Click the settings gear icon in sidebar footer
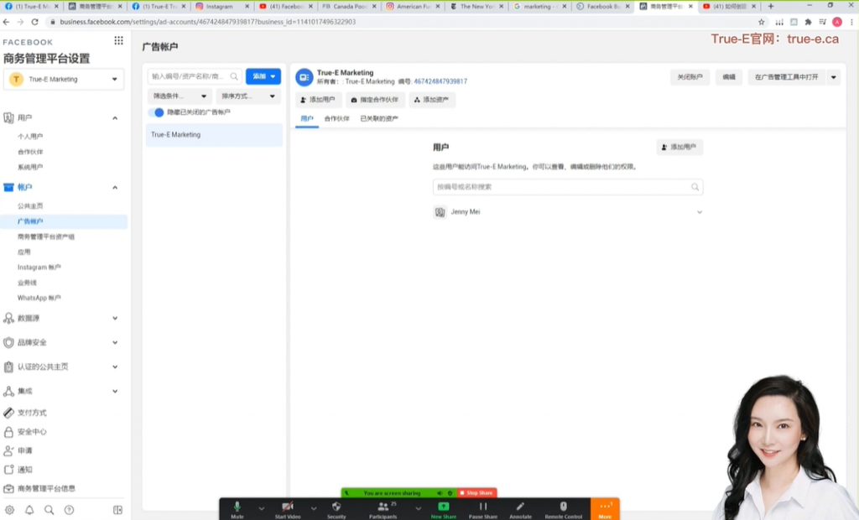Viewport: 859px width, 520px height. click(x=9, y=509)
